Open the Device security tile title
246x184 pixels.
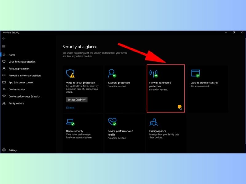(75, 131)
